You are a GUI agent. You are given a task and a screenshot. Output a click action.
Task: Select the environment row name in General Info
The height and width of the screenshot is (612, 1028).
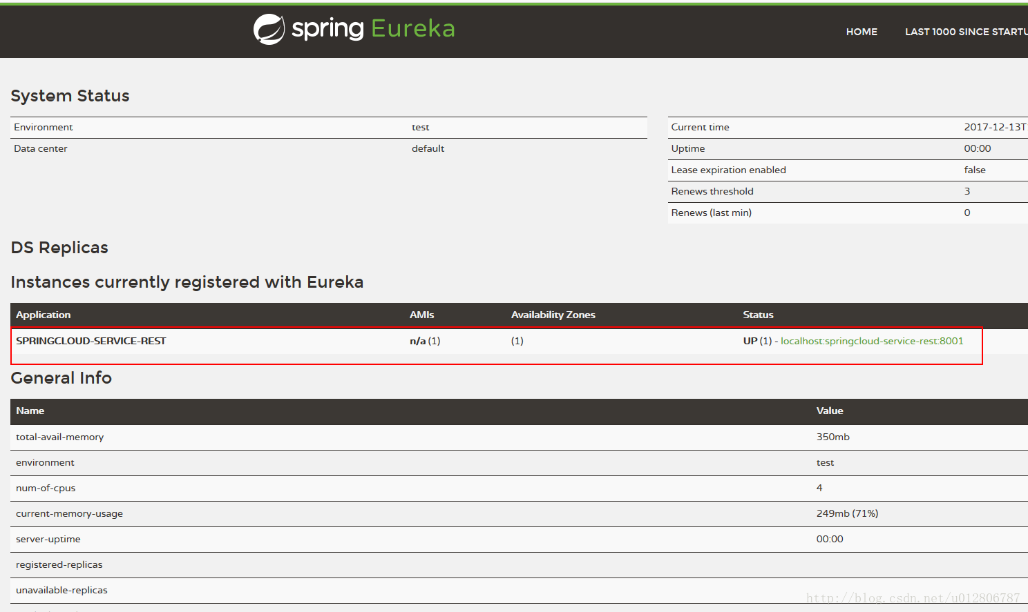45,462
